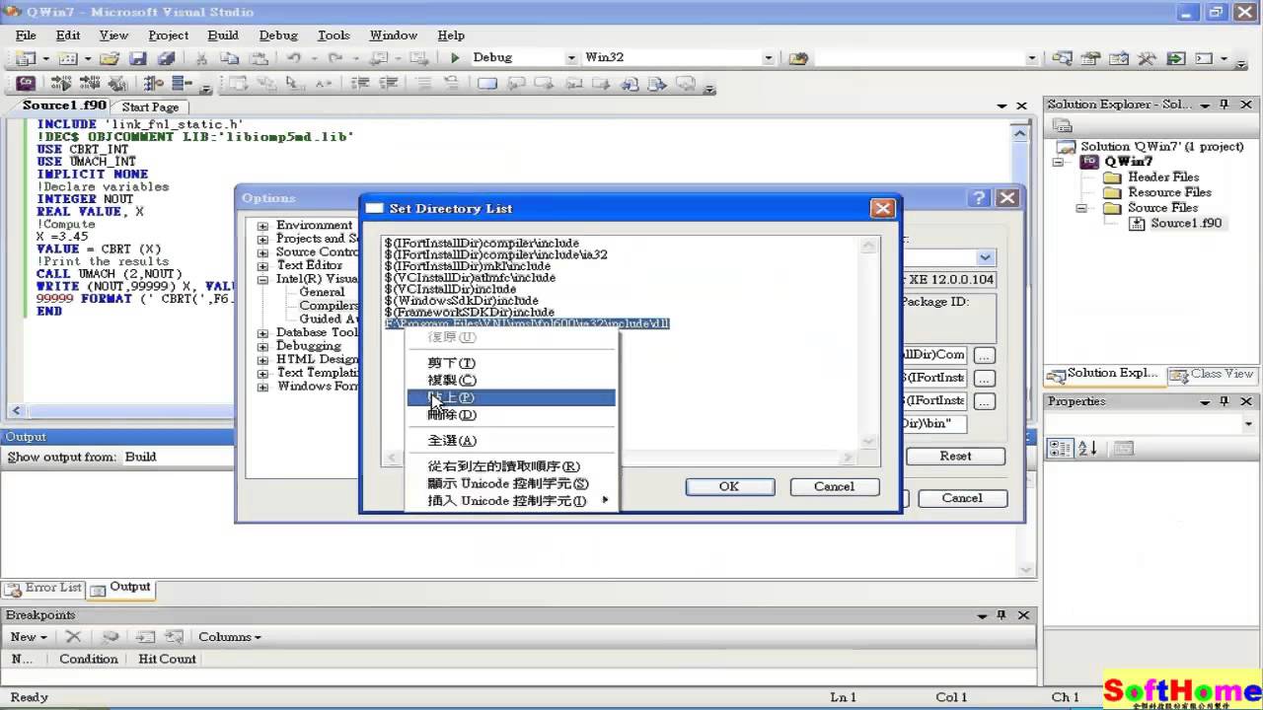Click the Alphabetical sort icon in Properties
1263x710 pixels.
point(1087,449)
